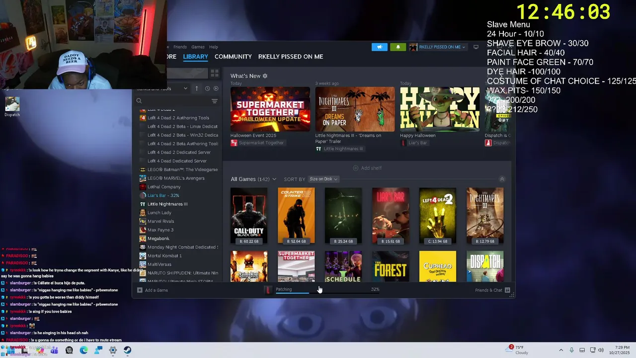
Task: Open the account name dropdown at top
Action: 442,47
